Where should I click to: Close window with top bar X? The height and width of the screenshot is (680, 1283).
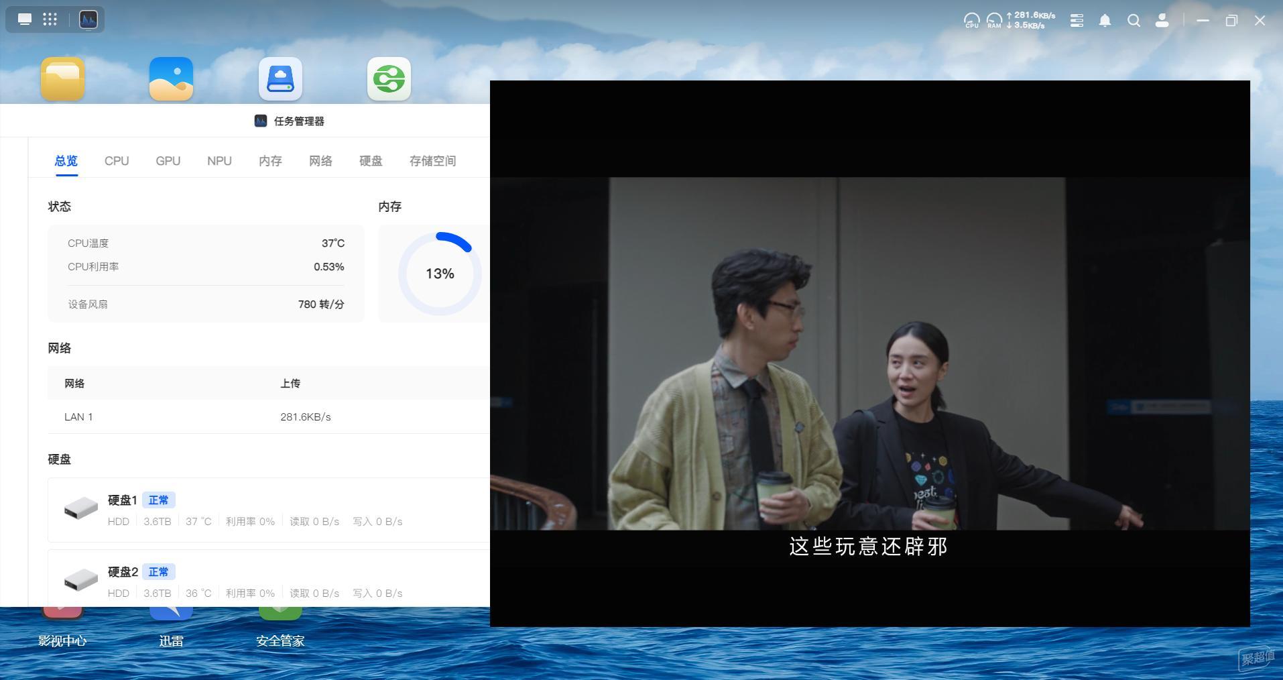click(1260, 21)
